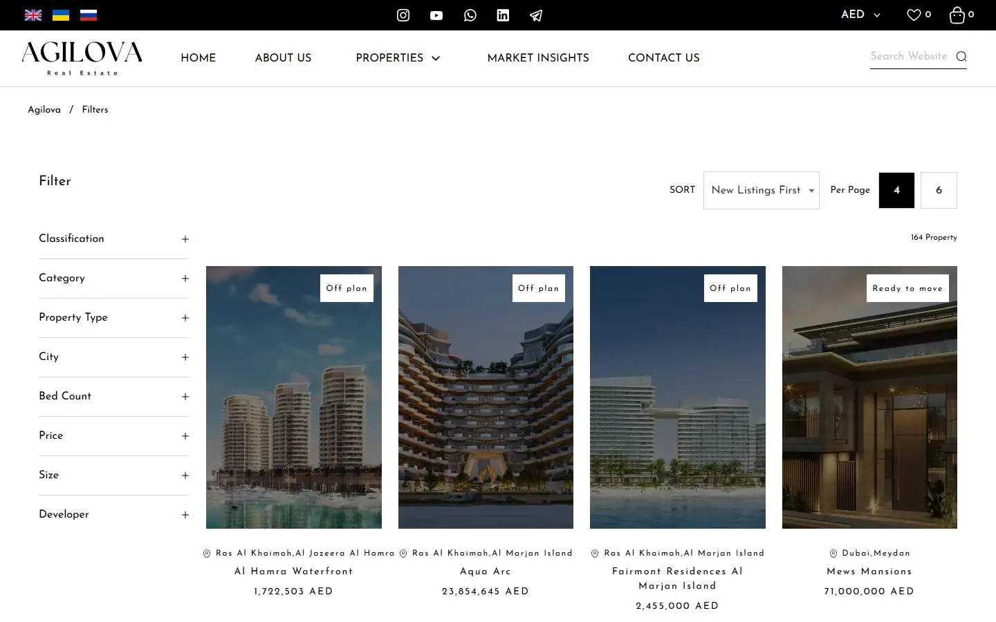
Task: Expand the Property Type filter
Action: click(x=113, y=317)
